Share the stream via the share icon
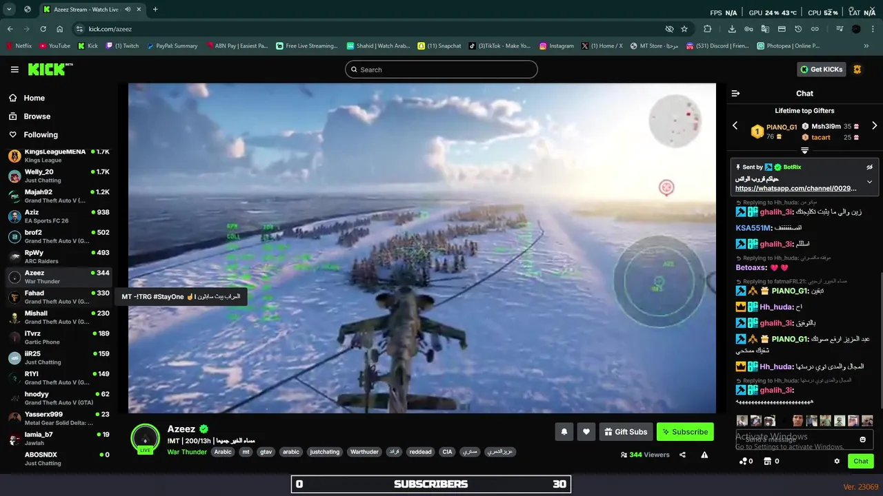This screenshot has width=883, height=496. pos(682,455)
